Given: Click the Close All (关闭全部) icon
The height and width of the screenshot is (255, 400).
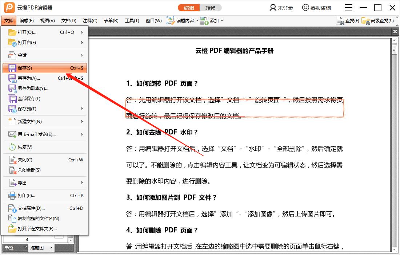Looking at the screenshot, I should click(12, 170).
